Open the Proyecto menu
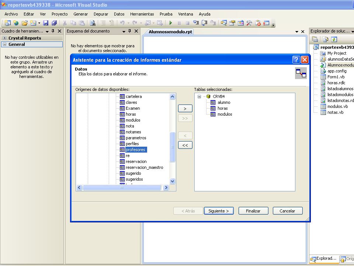The width and height of the screenshot is (354, 266). (60, 14)
